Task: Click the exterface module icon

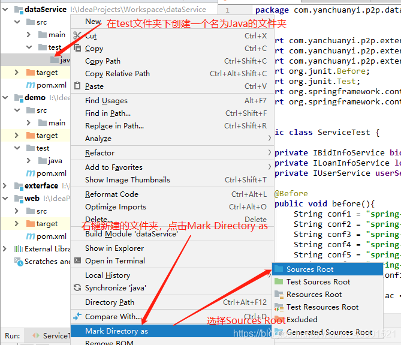Action: pyautogui.click(x=19, y=186)
